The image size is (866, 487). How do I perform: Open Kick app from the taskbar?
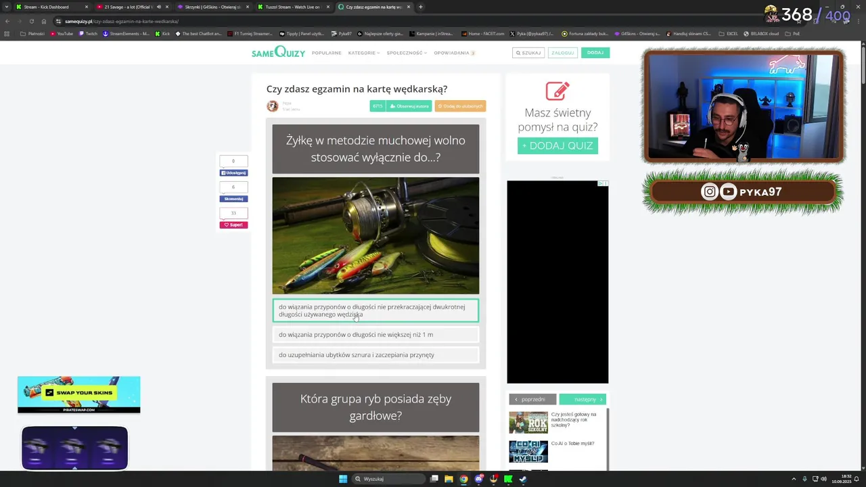pyautogui.click(x=508, y=479)
